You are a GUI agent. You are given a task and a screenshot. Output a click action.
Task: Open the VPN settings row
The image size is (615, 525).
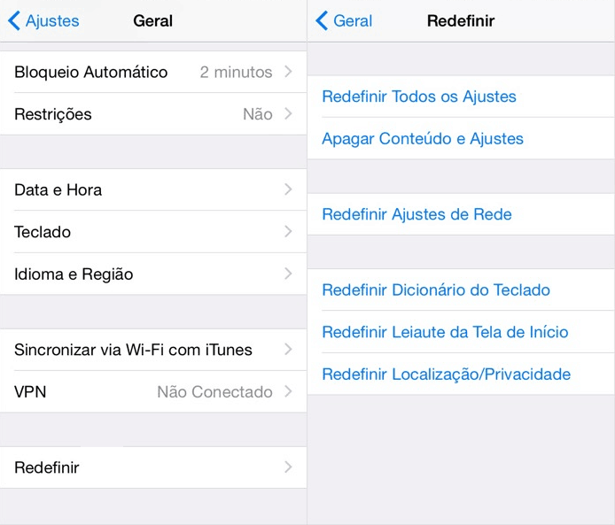[153, 391]
